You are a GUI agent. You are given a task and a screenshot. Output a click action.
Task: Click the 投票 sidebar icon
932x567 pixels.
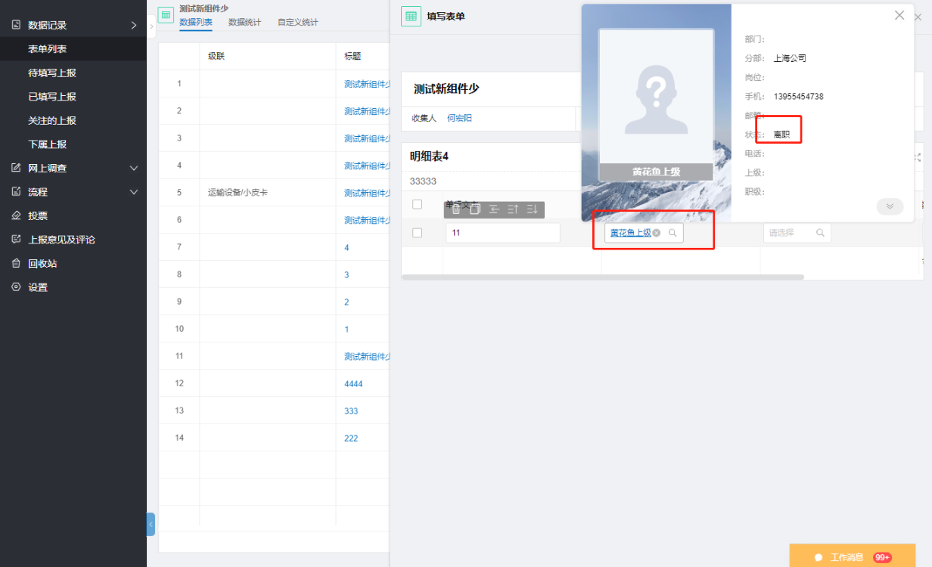coord(16,215)
